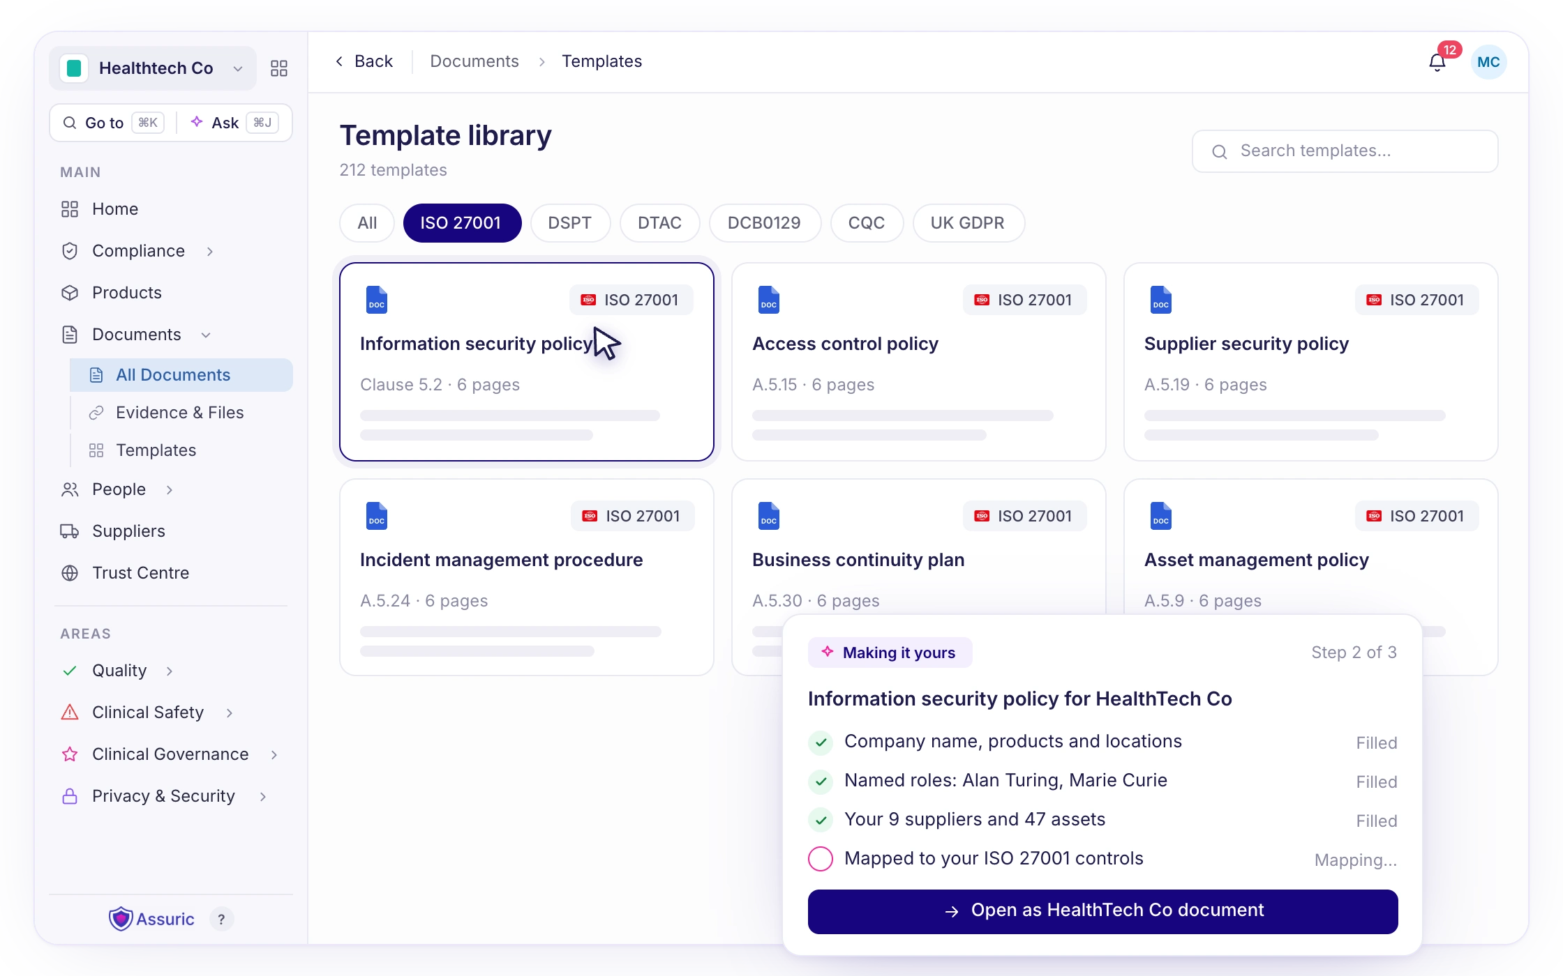Click Open as HealthTech Co document

tap(1102, 911)
